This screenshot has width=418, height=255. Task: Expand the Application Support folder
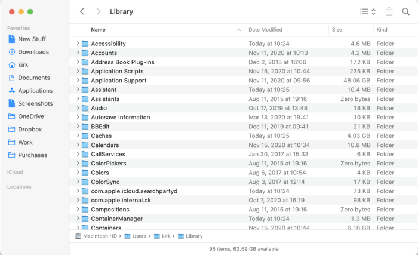[x=78, y=80]
